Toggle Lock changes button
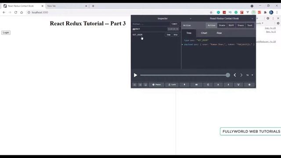The image size is (281, 158). click(x=172, y=85)
